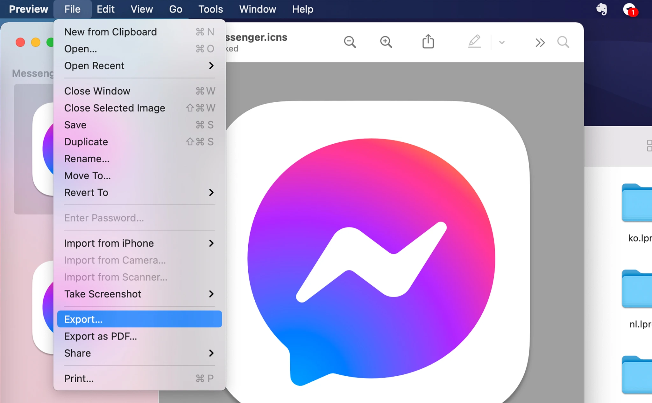
Task: Select second Messenger thumbnail in sidebar
Action: point(43,307)
